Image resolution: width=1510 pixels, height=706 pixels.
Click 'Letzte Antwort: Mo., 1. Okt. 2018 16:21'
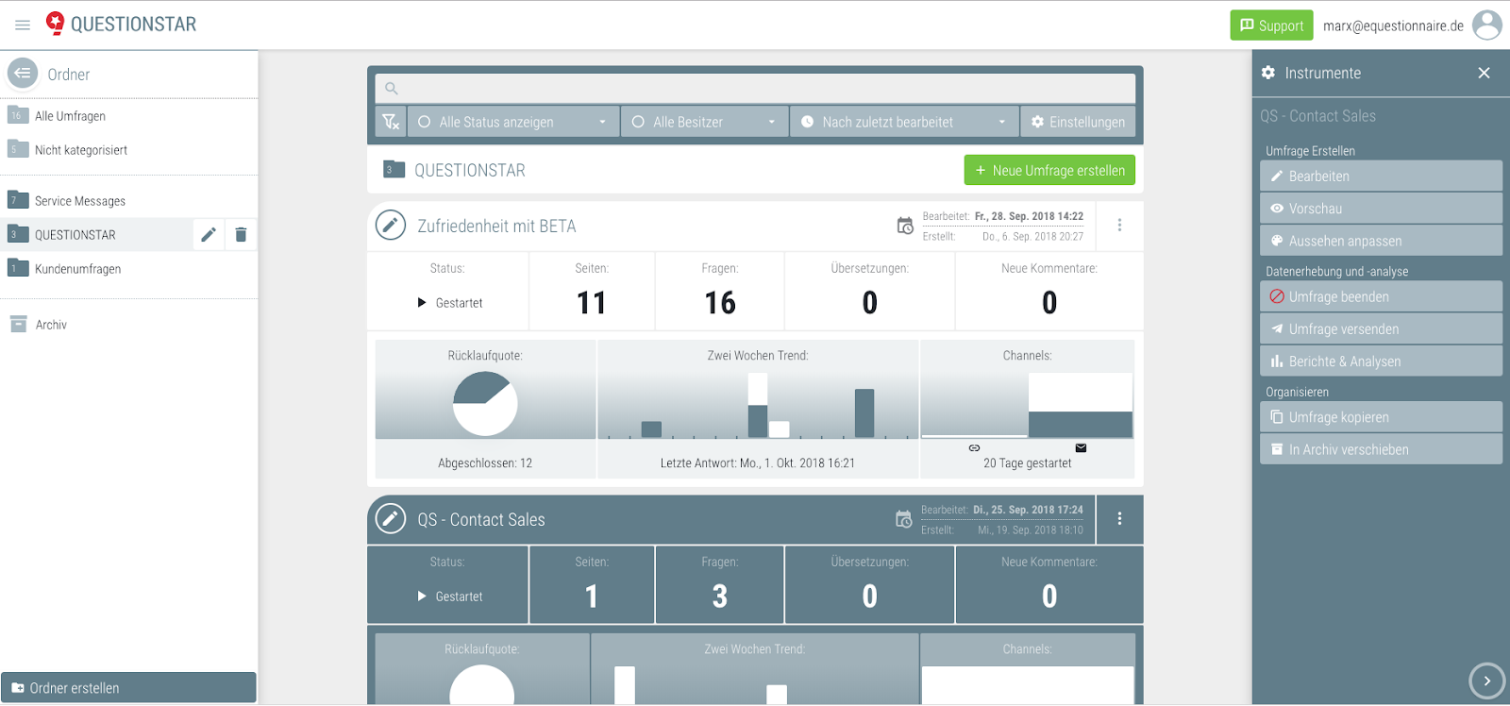click(x=758, y=462)
